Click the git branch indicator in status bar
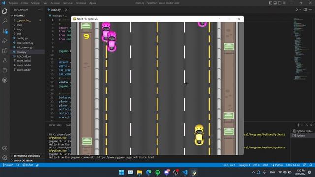315x177 pixels. [8, 165]
